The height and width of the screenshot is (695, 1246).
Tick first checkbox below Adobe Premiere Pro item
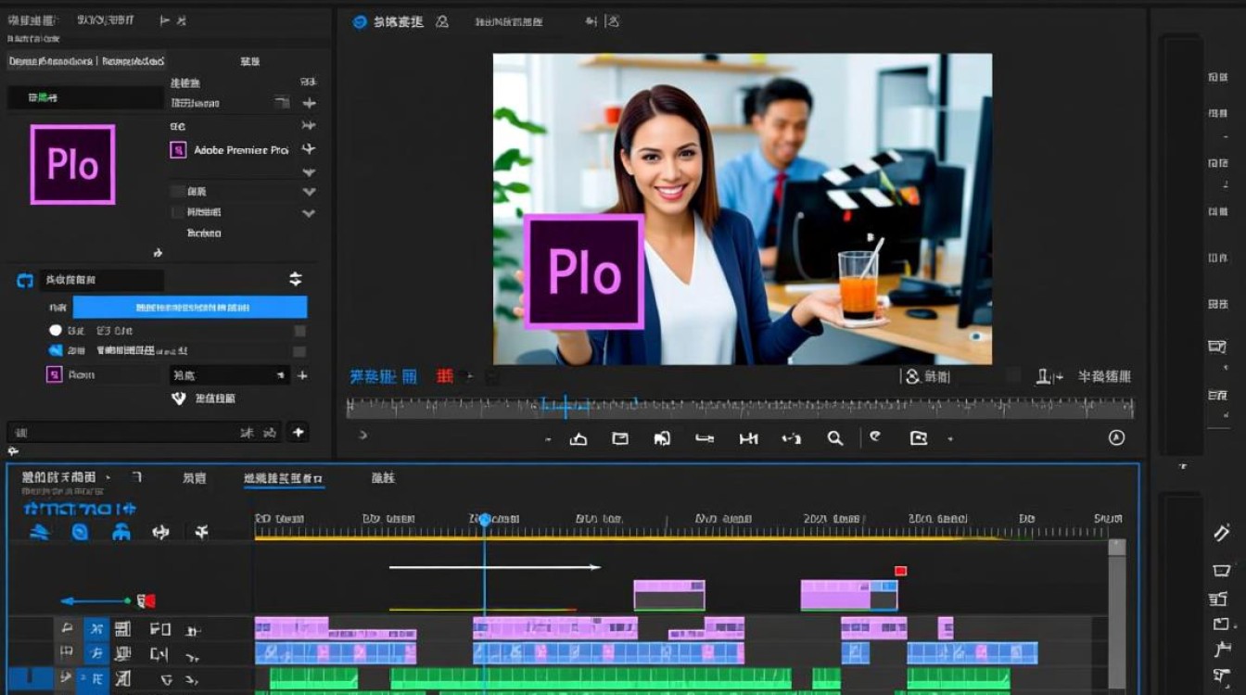click(177, 191)
